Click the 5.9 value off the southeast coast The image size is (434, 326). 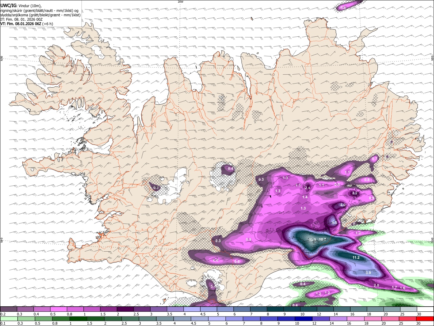369,273
